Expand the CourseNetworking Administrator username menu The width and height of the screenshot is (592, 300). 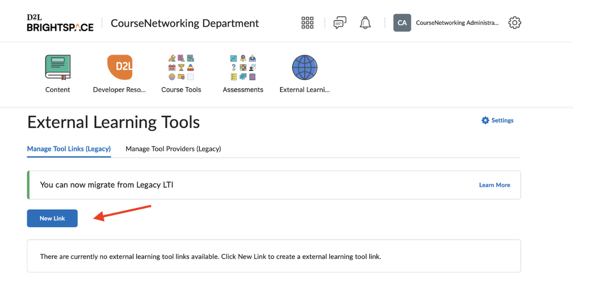[457, 23]
